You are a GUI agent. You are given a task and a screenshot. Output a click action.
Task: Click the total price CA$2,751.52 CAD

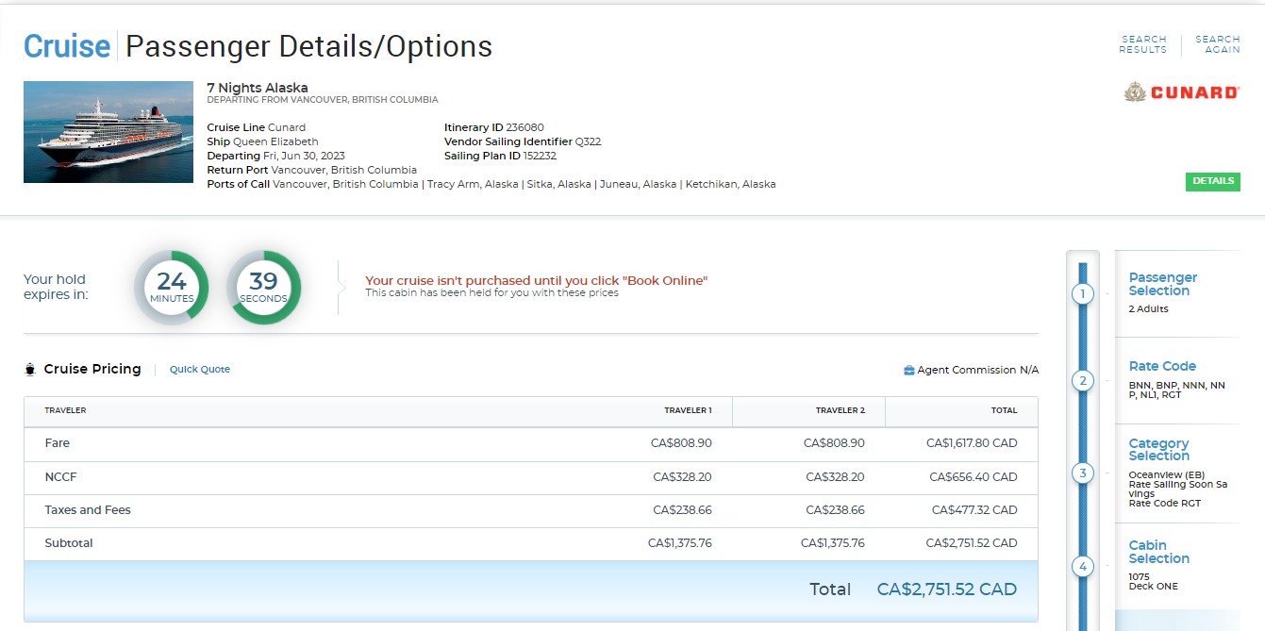pyautogui.click(x=946, y=589)
